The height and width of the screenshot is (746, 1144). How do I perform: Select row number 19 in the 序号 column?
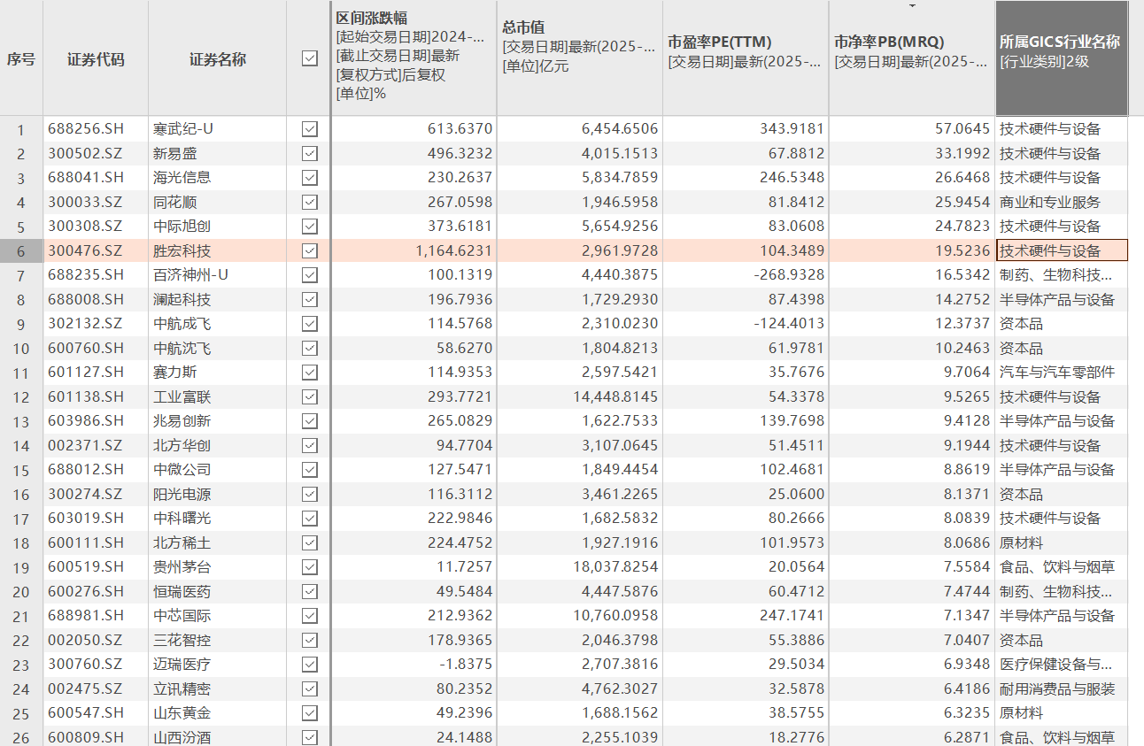tap(21, 567)
